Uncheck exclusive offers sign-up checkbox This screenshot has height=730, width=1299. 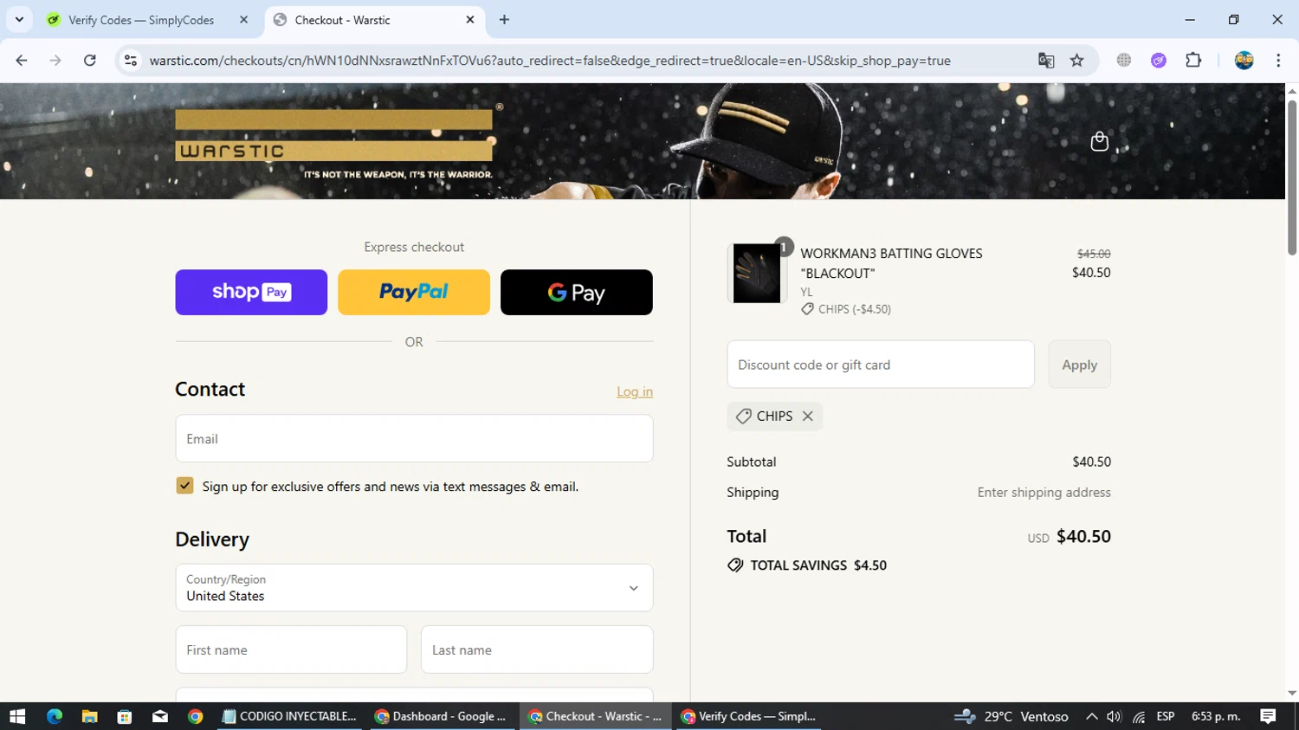(x=184, y=486)
